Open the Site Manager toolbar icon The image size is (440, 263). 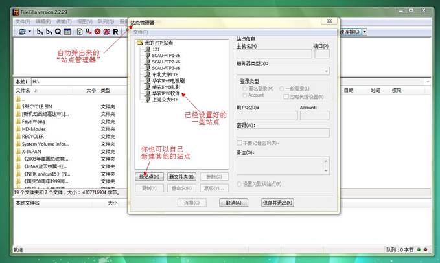22,32
